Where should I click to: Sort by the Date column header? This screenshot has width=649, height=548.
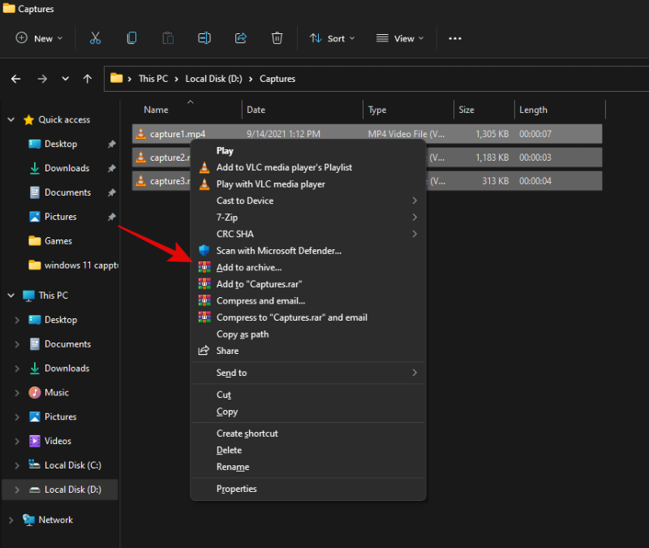(x=256, y=110)
